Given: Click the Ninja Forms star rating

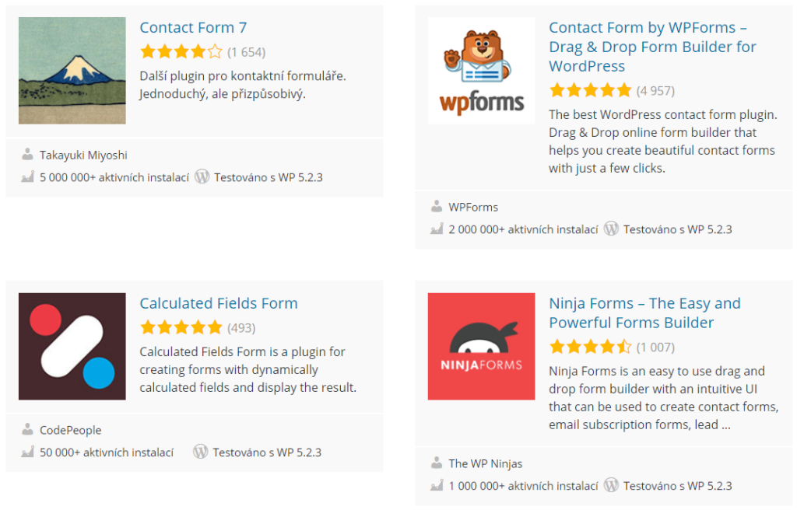Looking at the screenshot, I should [x=590, y=347].
